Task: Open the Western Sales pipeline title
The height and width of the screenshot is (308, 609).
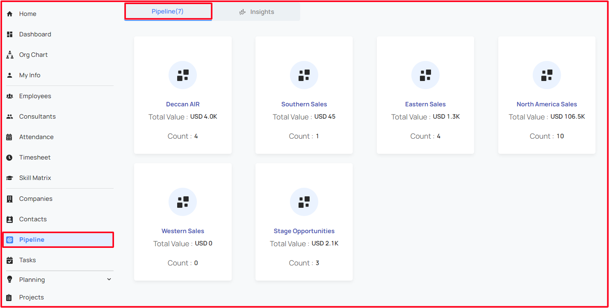Action: click(x=182, y=231)
